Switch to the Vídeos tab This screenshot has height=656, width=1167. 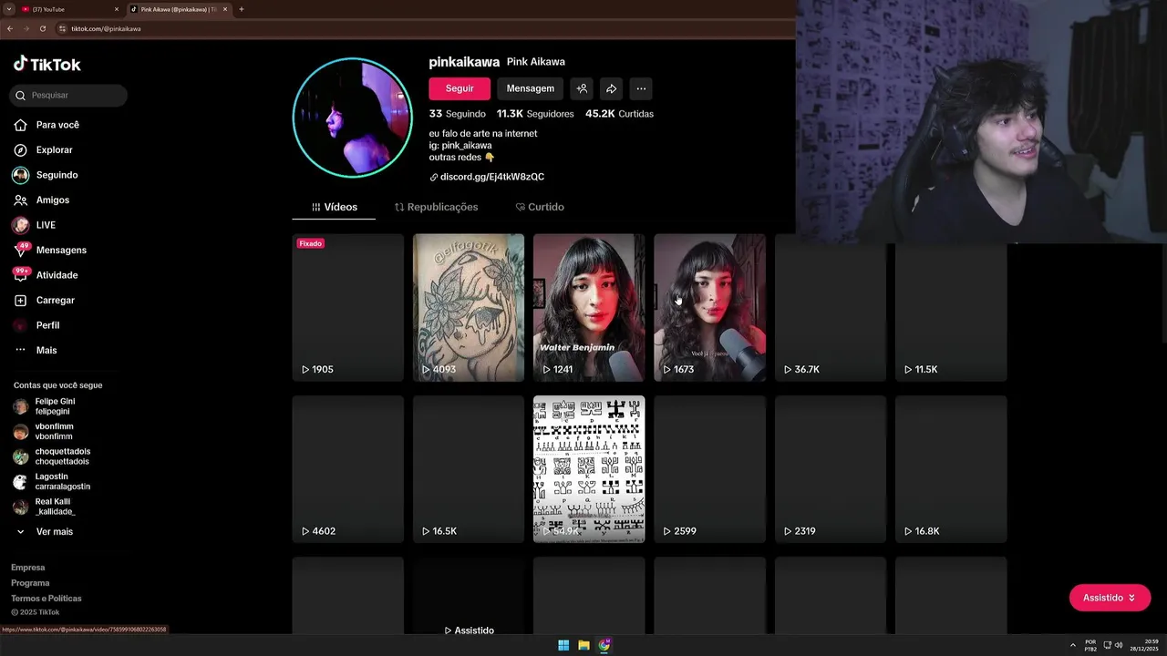pos(334,207)
